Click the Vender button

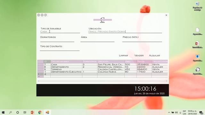click(139, 55)
